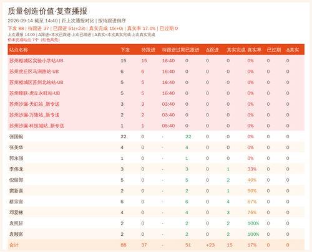Click the 站点名称 column header
Viewport: 312px width, 252px height.
point(19,50)
